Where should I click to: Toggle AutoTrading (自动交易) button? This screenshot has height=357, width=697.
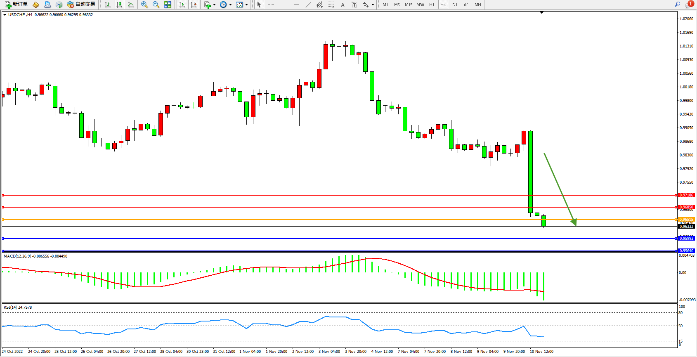tap(81, 5)
